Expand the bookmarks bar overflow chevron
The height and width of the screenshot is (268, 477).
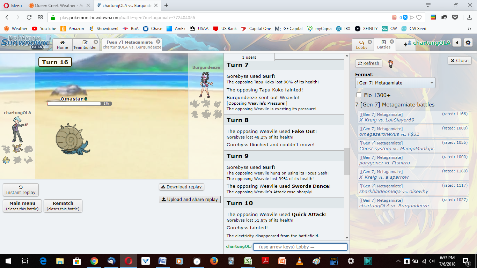pos(469,29)
